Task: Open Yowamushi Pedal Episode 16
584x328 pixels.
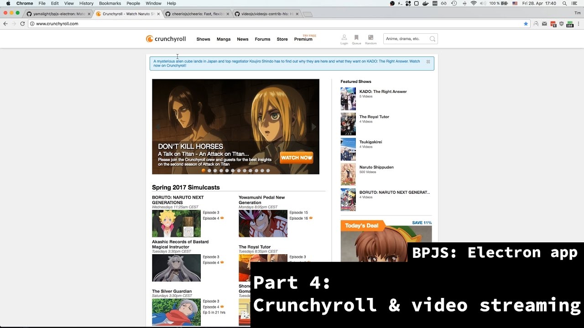Action: pyautogui.click(x=299, y=218)
